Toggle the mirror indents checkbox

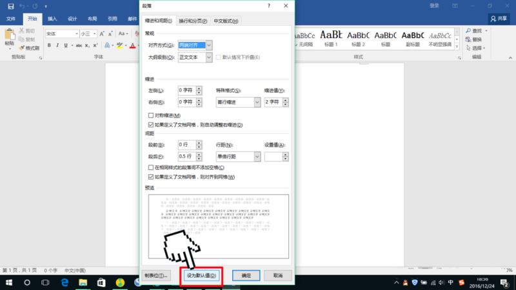coord(151,116)
